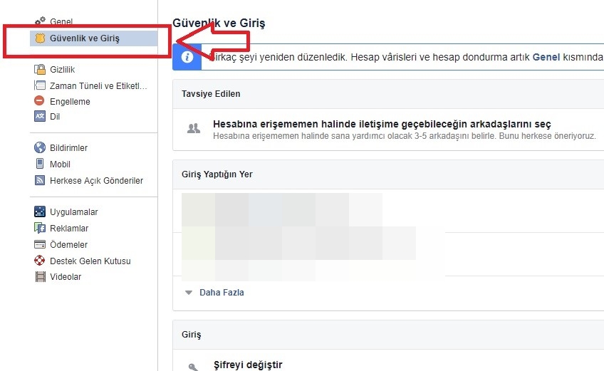This screenshot has height=371, width=604.
Task: Click the ads icon beside Reklamlar
Action: pos(40,228)
